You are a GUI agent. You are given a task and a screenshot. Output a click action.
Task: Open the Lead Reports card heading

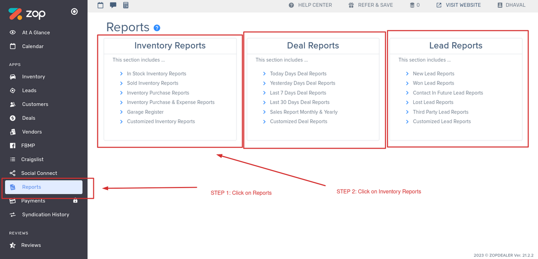point(456,45)
